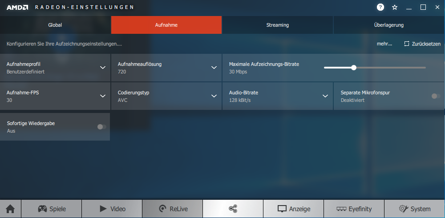Go to the Home icon
Screen dimensions: 445x218
tap(10, 209)
